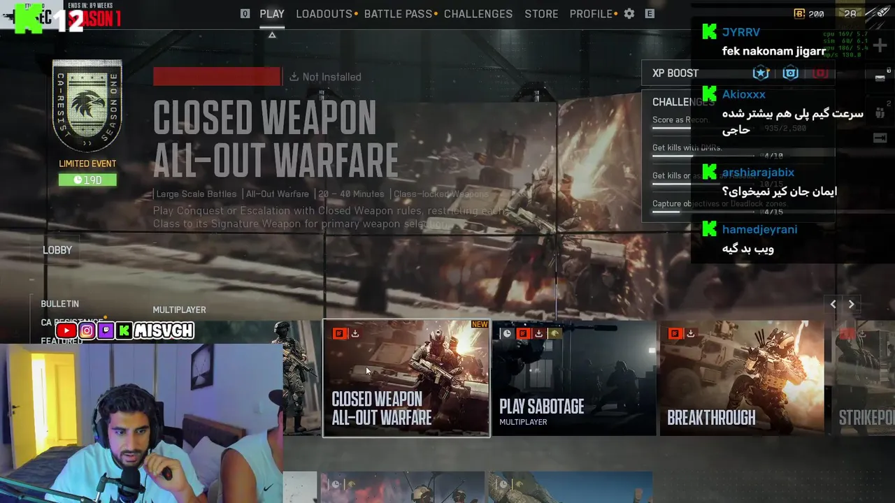Click the Season One CA-Resist eagle badge
This screenshot has width=895, height=503.
(x=87, y=106)
